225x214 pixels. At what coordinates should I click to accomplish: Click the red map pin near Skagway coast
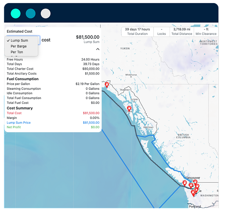click(x=107, y=85)
